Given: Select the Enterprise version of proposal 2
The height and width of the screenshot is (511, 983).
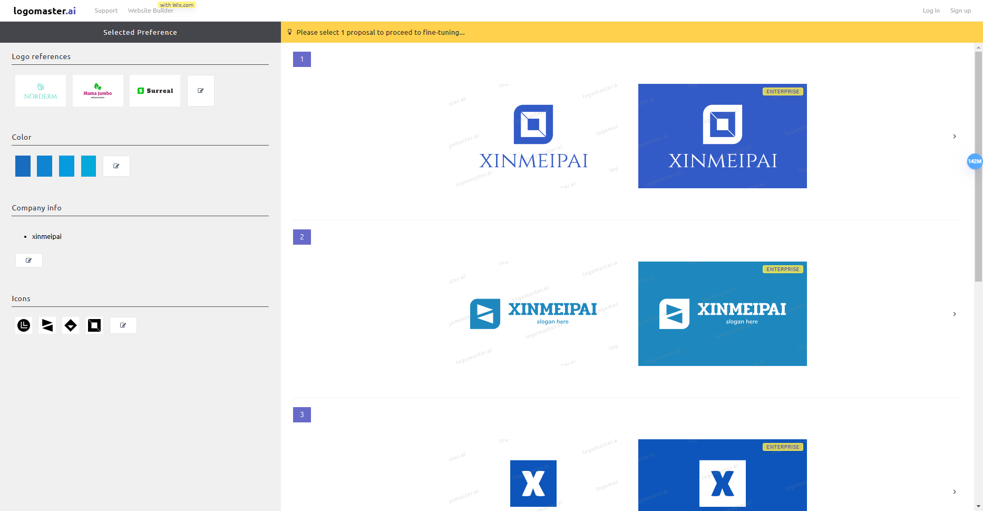Looking at the screenshot, I should [722, 313].
